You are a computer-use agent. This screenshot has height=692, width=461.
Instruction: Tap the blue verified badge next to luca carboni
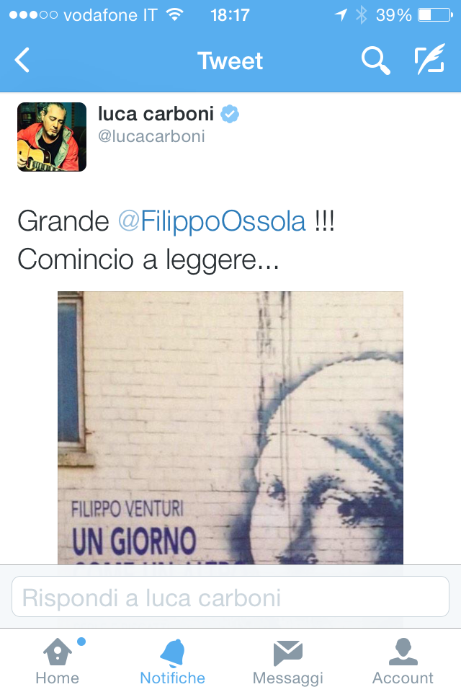click(229, 114)
